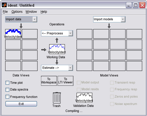This screenshot has width=147, height=116.
Task: Toggle the Transient resp checkbox
Action: pos(112,83)
